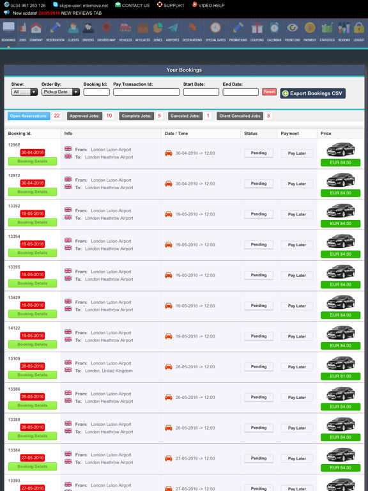Open Airports paper plane icon
Image resolution: width=368 pixels, height=491 pixels.
click(172, 28)
